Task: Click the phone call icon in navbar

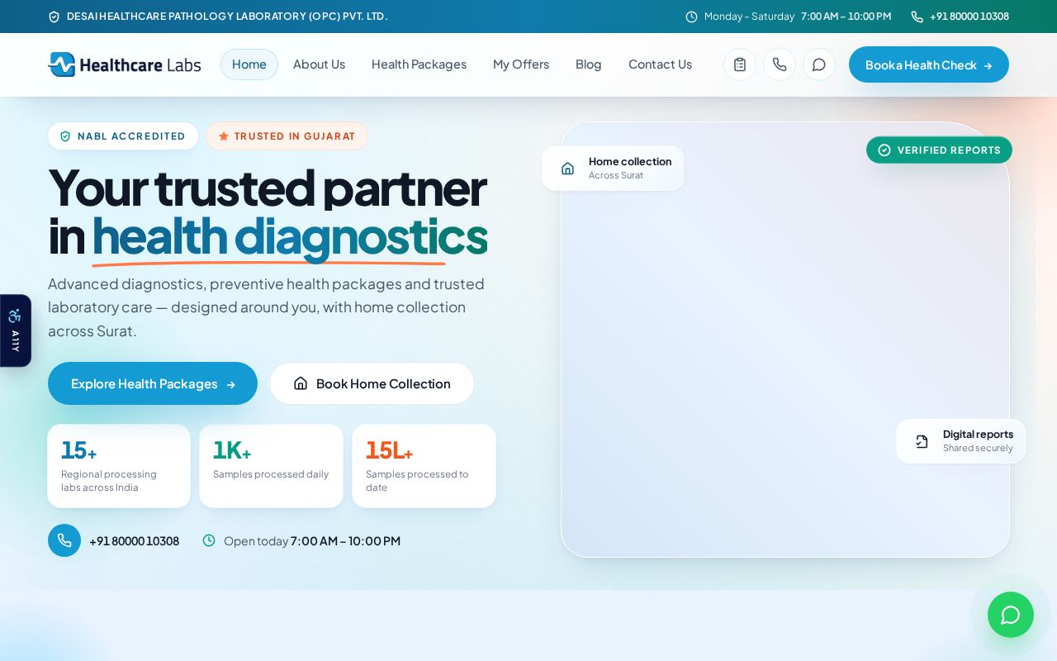Action: 780,64
